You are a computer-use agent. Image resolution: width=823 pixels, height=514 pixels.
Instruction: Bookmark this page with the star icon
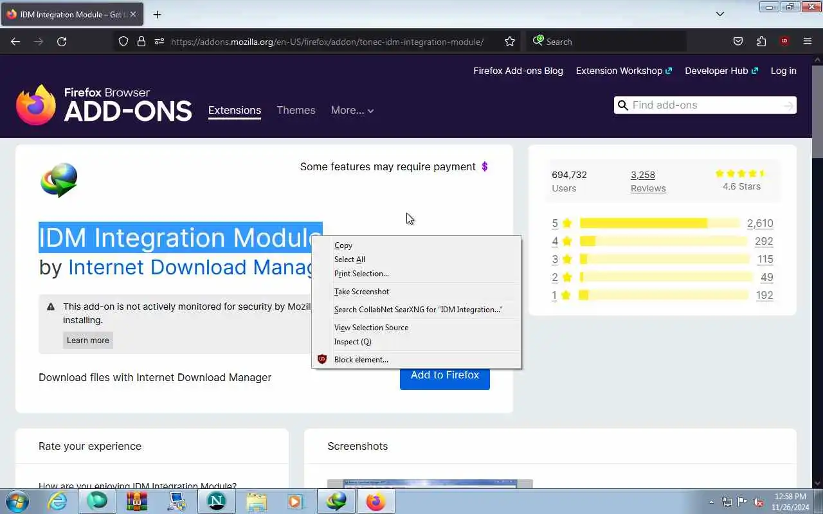point(510,41)
